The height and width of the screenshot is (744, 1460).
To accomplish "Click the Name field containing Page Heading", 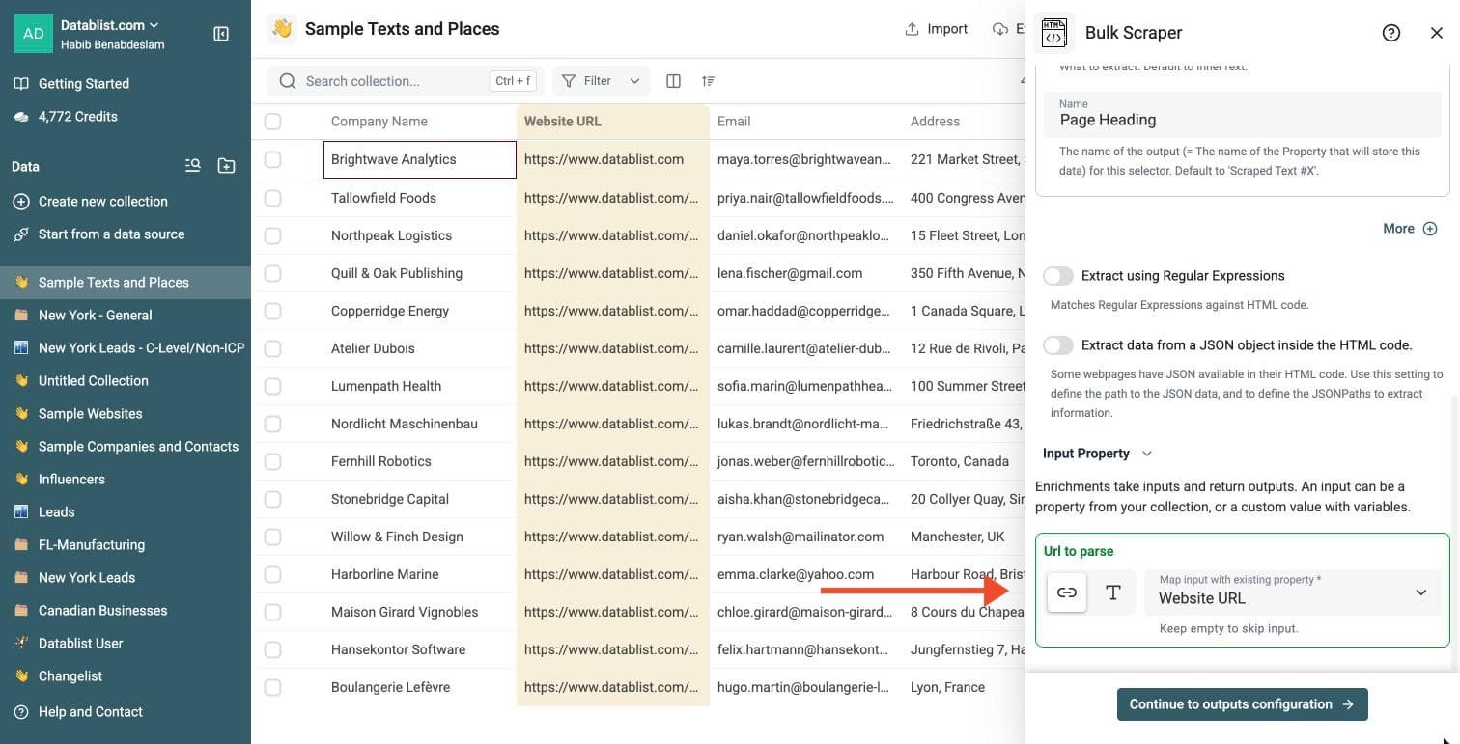I will click(1242, 114).
